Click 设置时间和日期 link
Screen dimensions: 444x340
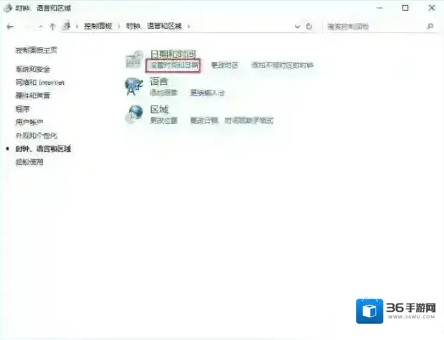click(174, 65)
